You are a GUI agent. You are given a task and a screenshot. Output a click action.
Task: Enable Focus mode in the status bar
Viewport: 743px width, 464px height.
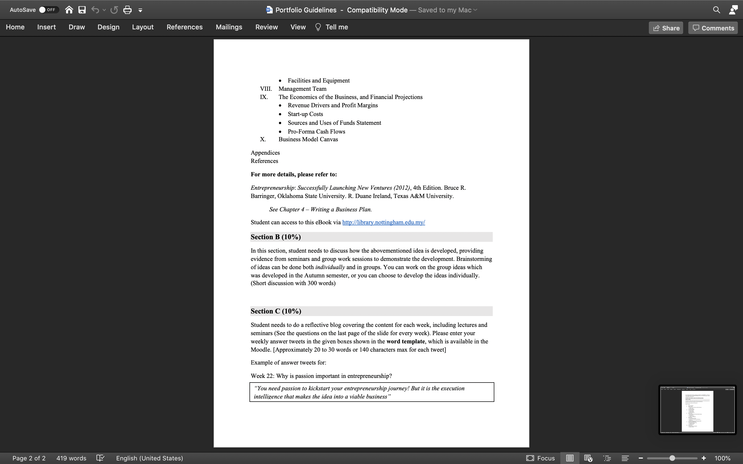click(540, 458)
